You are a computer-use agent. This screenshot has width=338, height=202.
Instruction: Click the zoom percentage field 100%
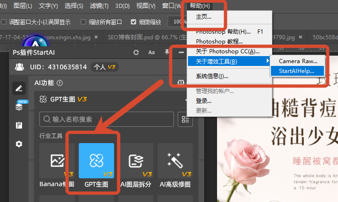(178, 22)
